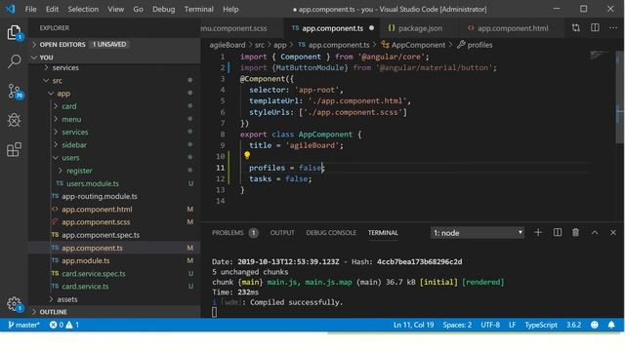The height and width of the screenshot is (351, 625).
Task: Open the terminal selector dropdown '1: node'
Action: [x=478, y=232]
